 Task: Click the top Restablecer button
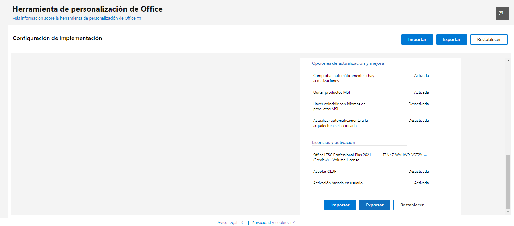489,39
